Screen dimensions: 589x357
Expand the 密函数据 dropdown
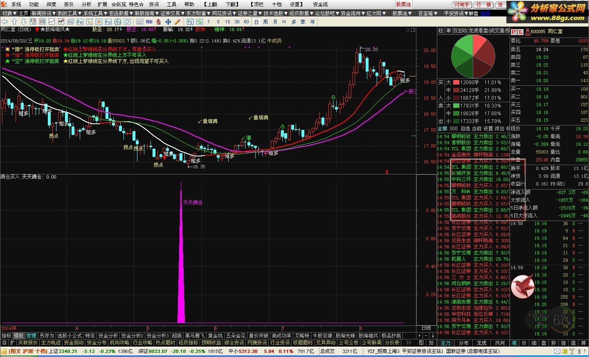[x=121, y=13]
